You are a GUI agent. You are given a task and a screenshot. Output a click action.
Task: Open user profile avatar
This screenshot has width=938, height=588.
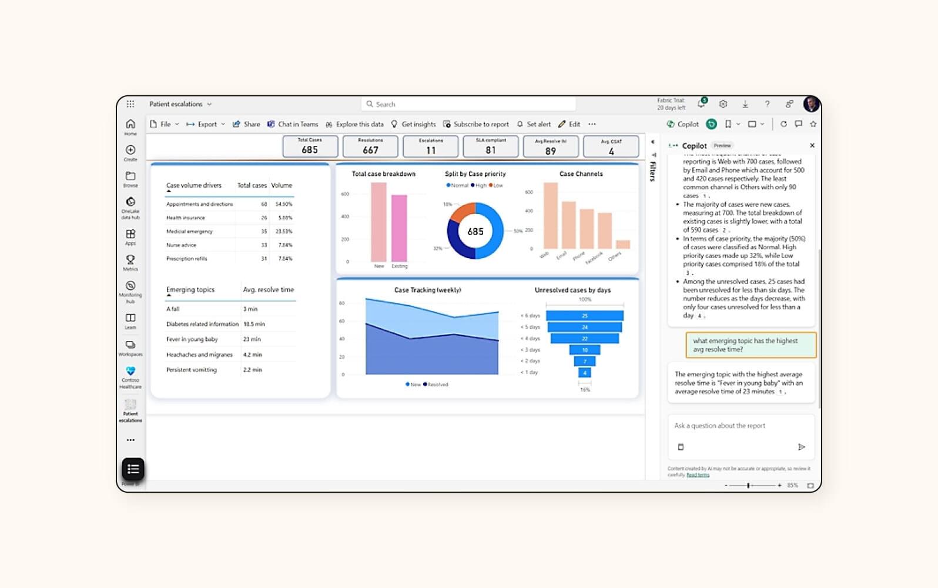pyautogui.click(x=811, y=104)
